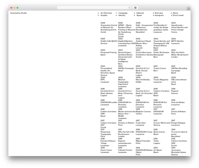The image size is (199, 168).
Task: Open the Famous Ordinary Things project
Action: click(108, 142)
